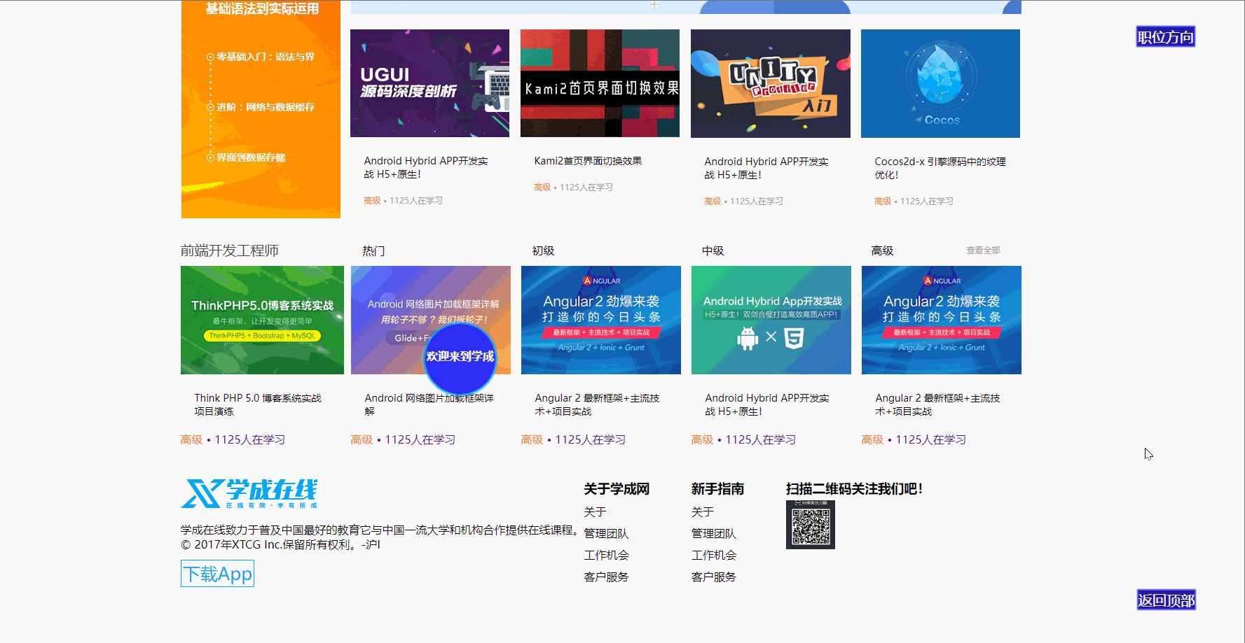The height and width of the screenshot is (643, 1245).
Task: Click the 学成在线 footer logo
Action: (249, 493)
